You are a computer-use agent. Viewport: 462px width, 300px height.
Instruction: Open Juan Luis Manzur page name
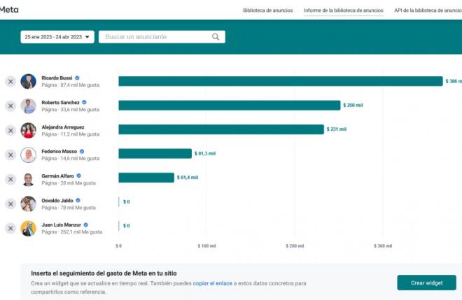(62, 224)
